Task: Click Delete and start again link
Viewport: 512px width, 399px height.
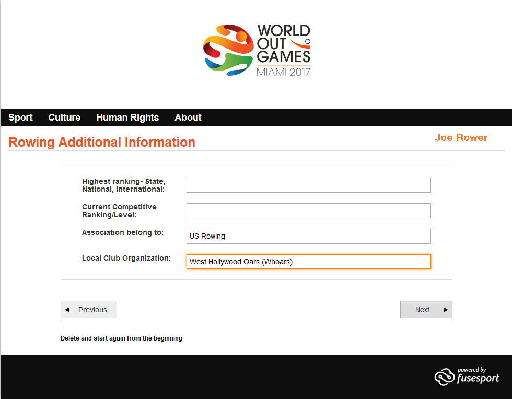Action: coord(121,338)
